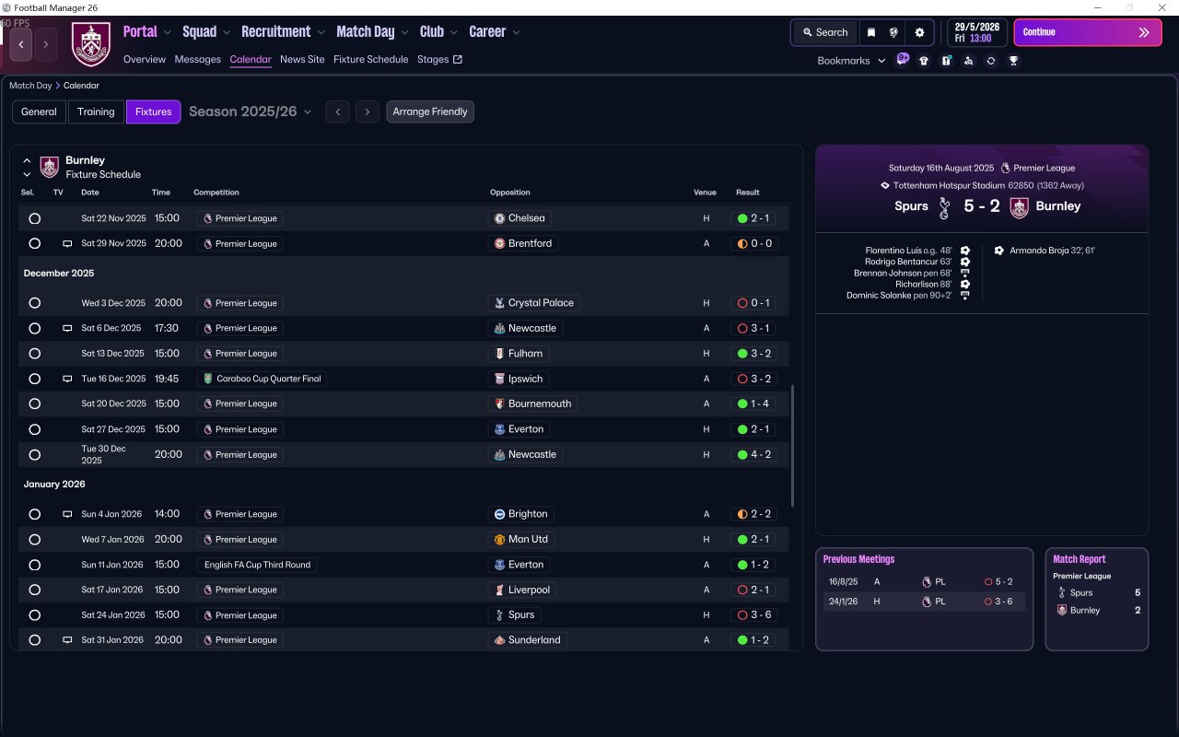Select the radio button for the Sunderland fixture
Screen dimensions: 1179x737
(34, 639)
